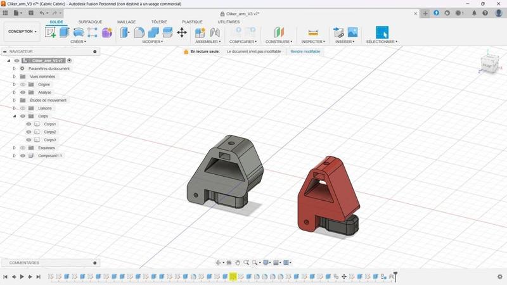This screenshot has height=285, width=507.
Task: Open the MAILLAGE ribbon tab
Action: [x=126, y=22]
